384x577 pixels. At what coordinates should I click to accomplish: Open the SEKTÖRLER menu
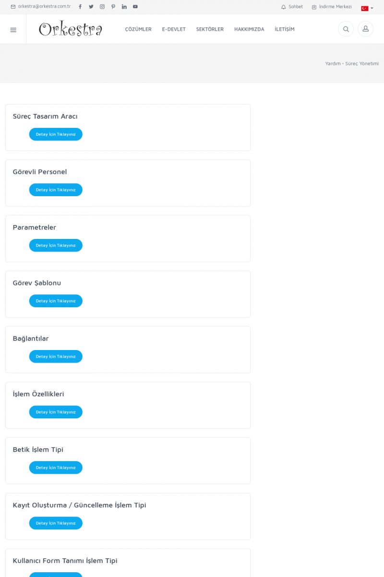pos(210,29)
